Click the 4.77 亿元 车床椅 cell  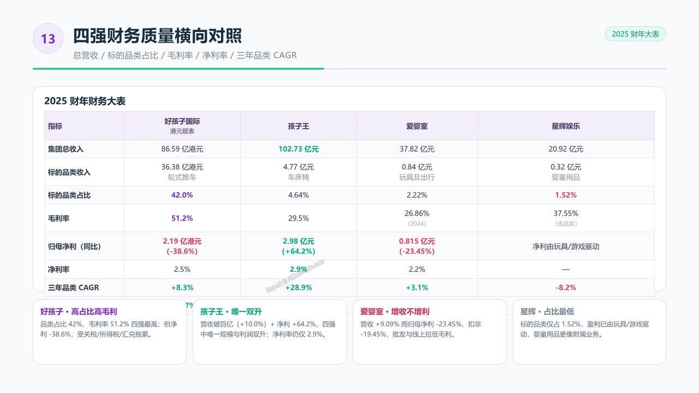coord(299,172)
